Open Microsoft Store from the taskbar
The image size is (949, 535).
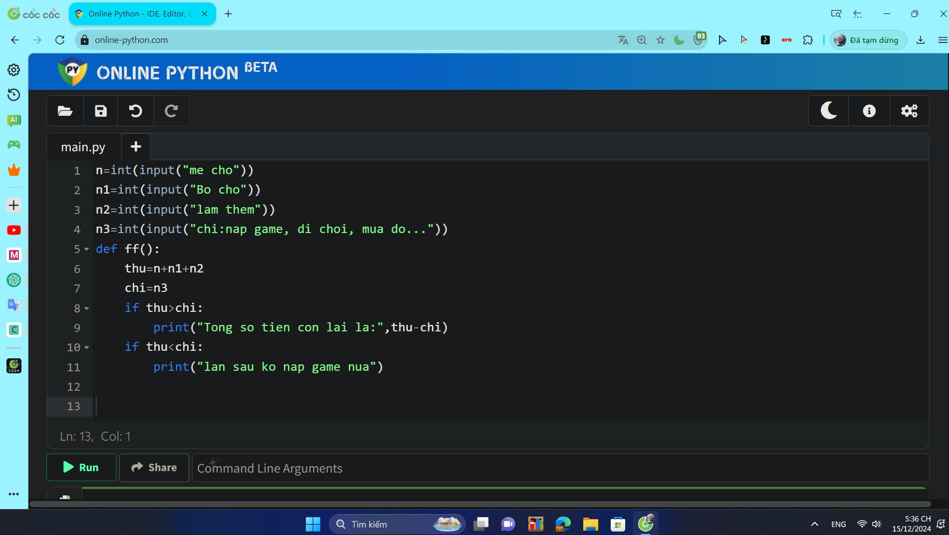(x=618, y=524)
